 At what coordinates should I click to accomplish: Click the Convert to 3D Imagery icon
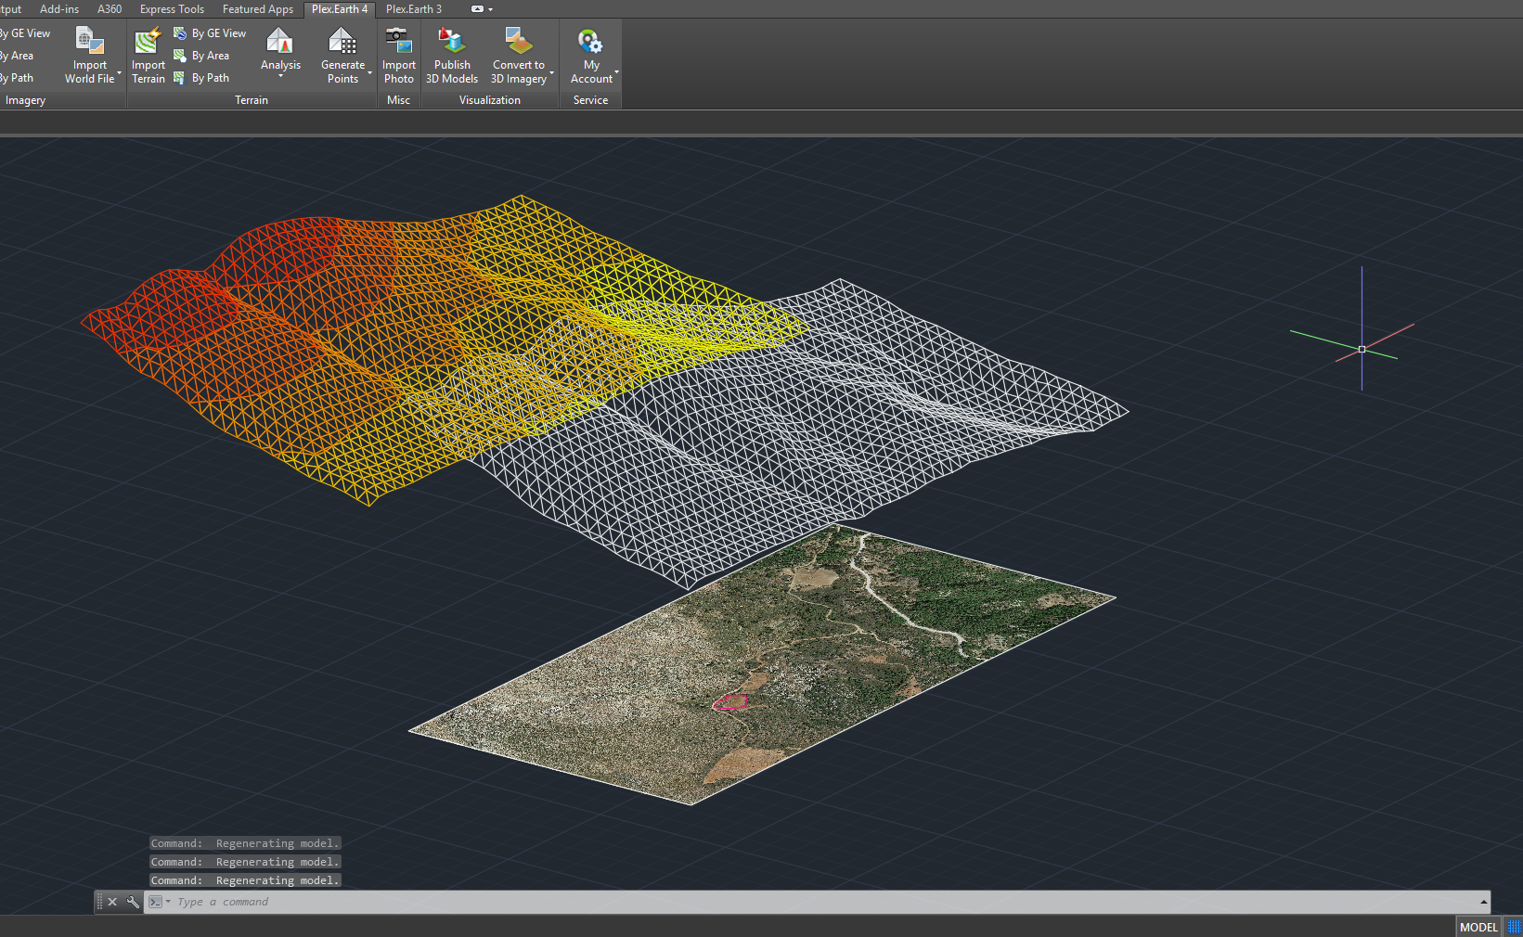[519, 42]
